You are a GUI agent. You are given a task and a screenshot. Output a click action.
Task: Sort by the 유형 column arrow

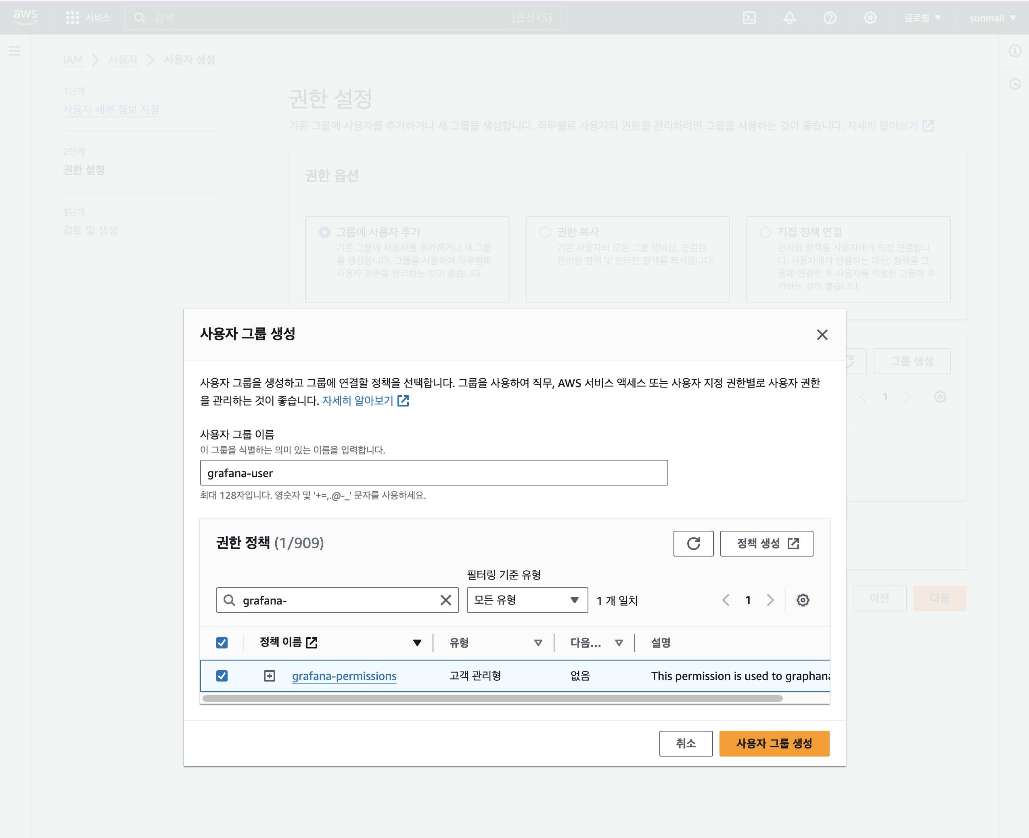click(x=538, y=642)
